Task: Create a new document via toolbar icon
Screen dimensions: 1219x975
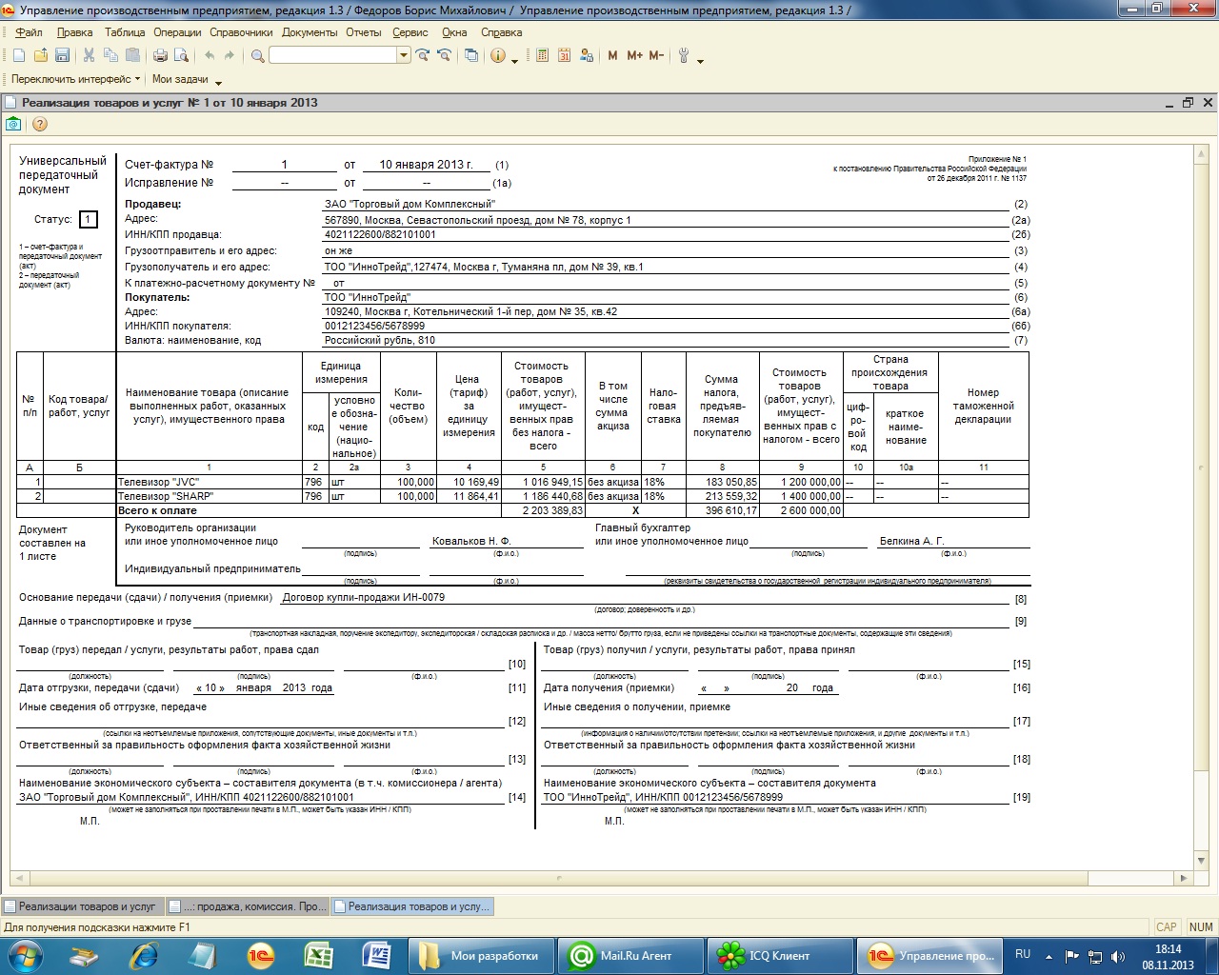Action: click(19, 56)
